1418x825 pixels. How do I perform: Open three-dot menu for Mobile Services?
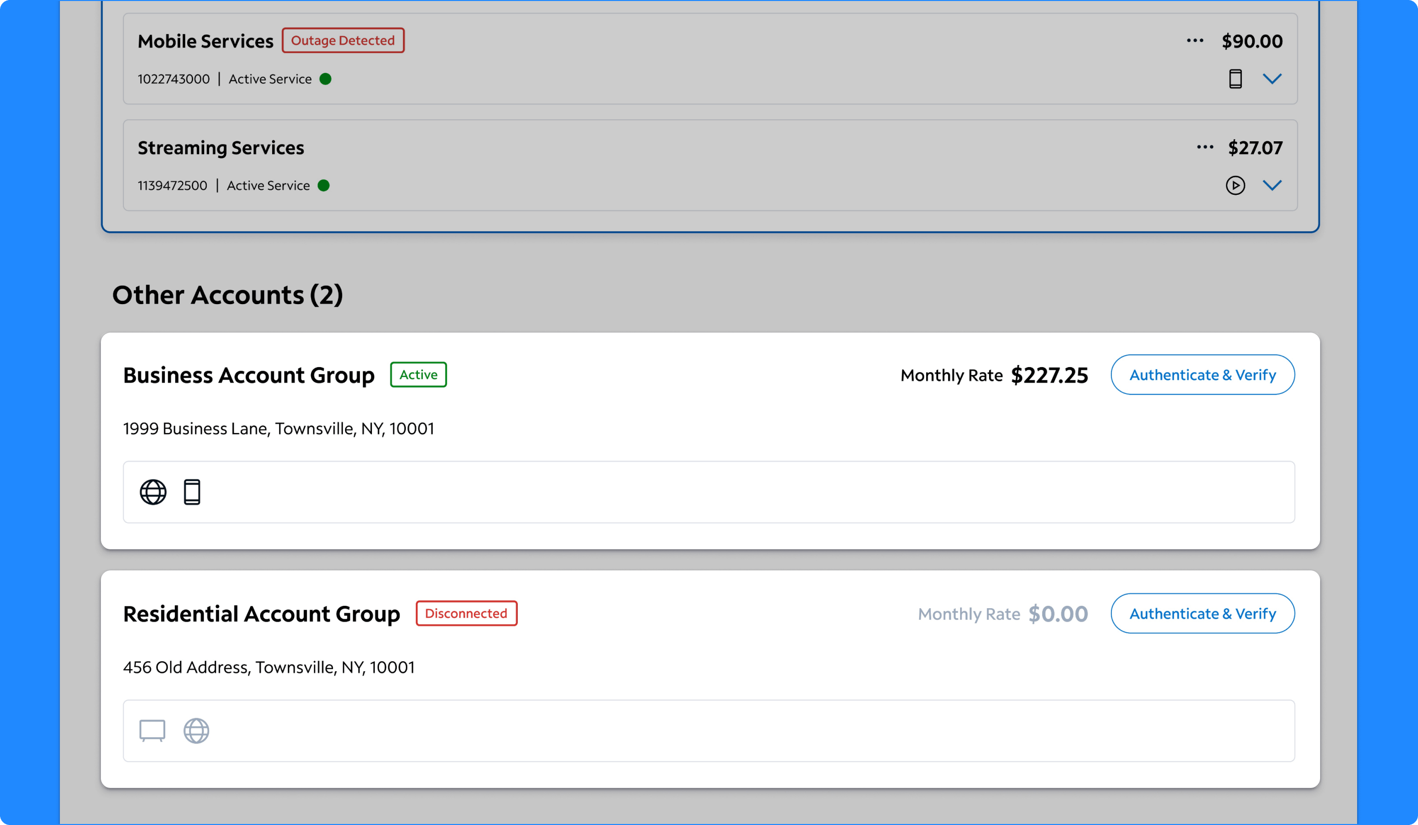click(x=1195, y=40)
